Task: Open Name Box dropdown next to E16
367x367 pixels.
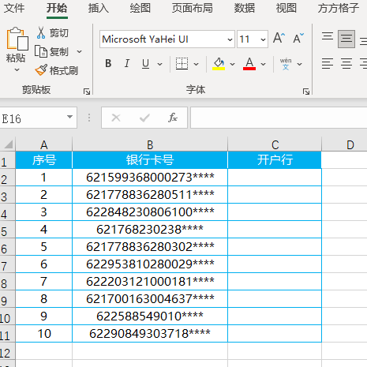Action: (69, 117)
